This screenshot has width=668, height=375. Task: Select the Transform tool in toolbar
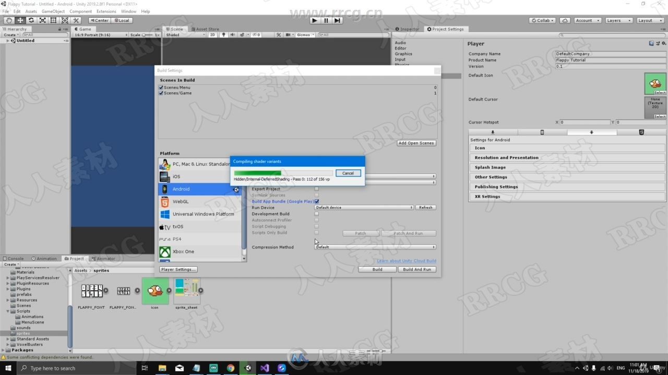pyautogui.click(x=65, y=20)
